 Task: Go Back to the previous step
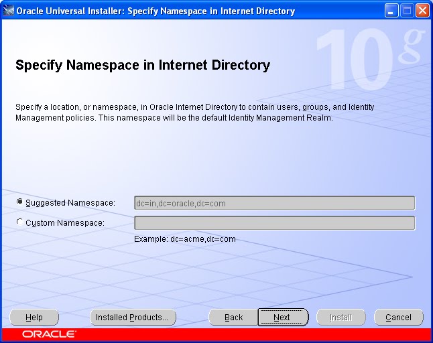click(x=234, y=318)
